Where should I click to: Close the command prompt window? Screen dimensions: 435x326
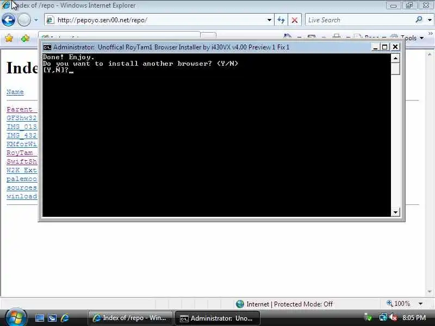(x=395, y=47)
